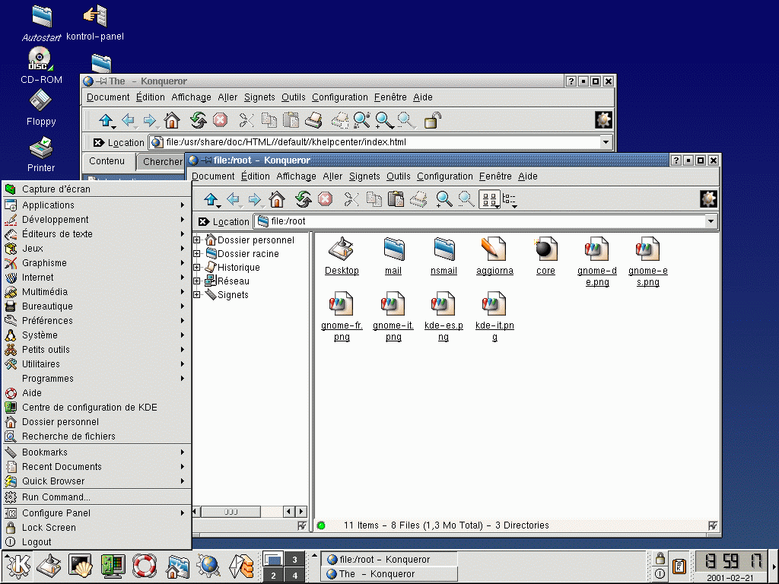Click the sidebar horizontal scrollbar thumb

pyautogui.click(x=231, y=513)
